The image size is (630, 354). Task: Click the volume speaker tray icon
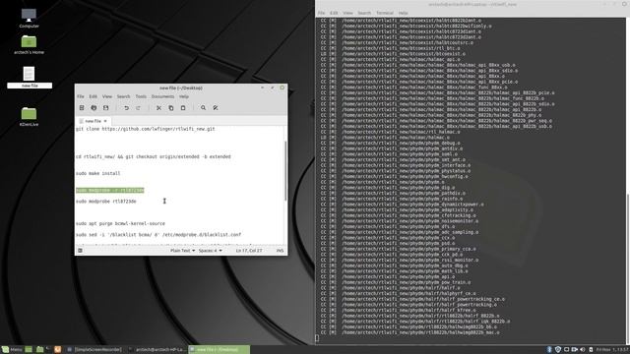click(x=583, y=350)
